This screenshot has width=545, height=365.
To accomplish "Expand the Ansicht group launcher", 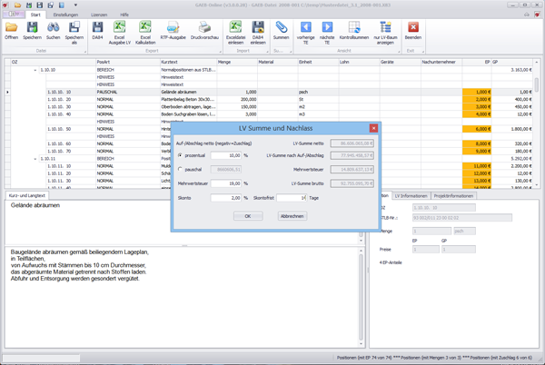I will [x=399, y=52].
